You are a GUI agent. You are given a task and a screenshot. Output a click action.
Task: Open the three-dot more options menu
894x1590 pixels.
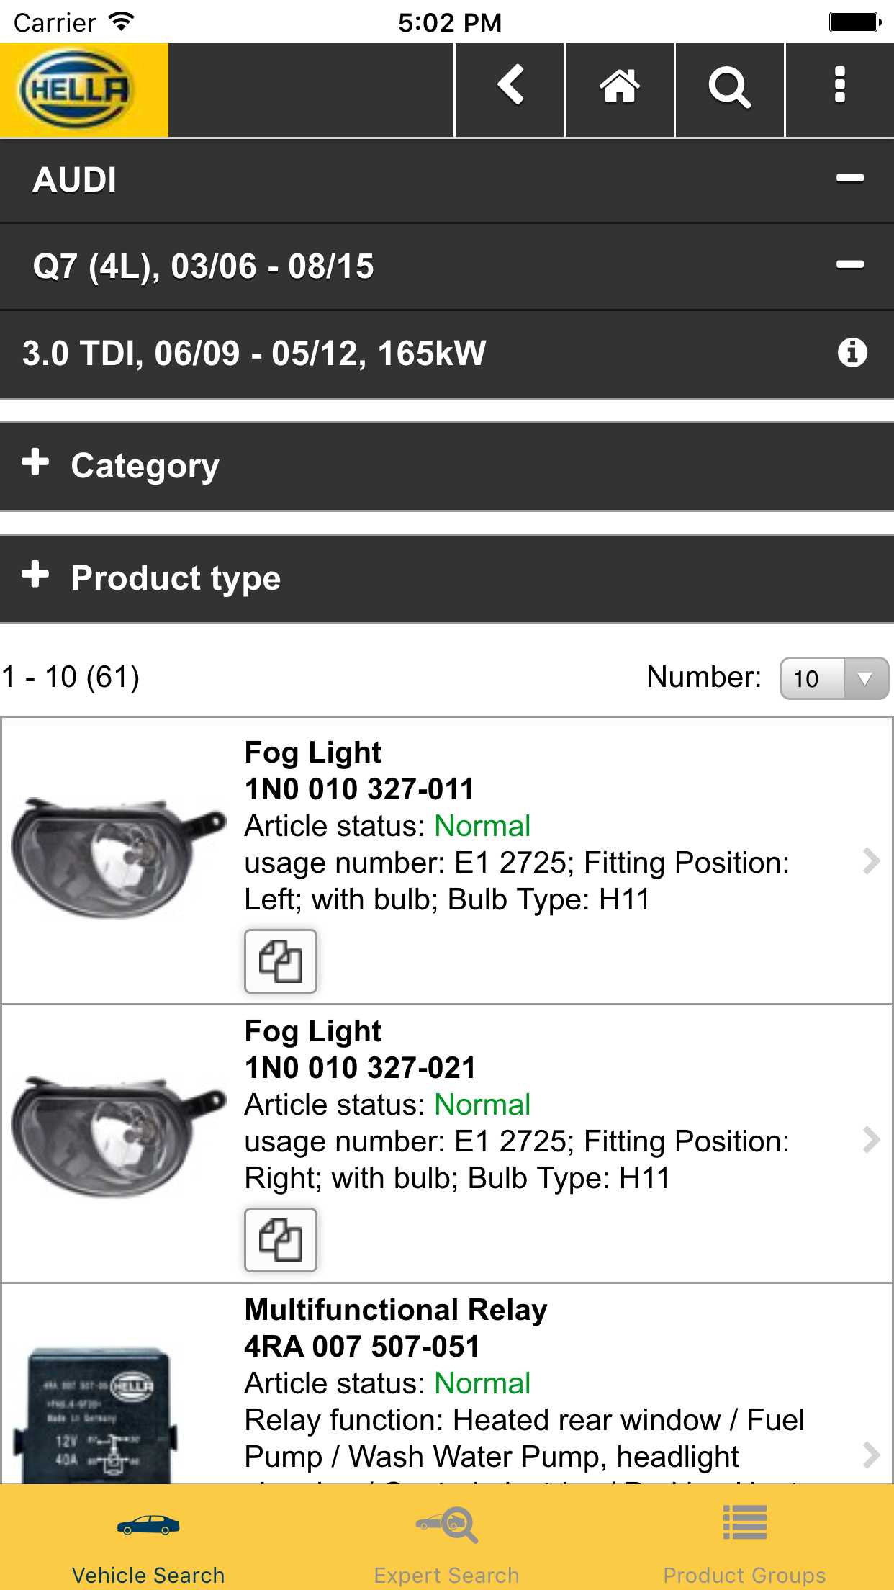pos(839,87)
